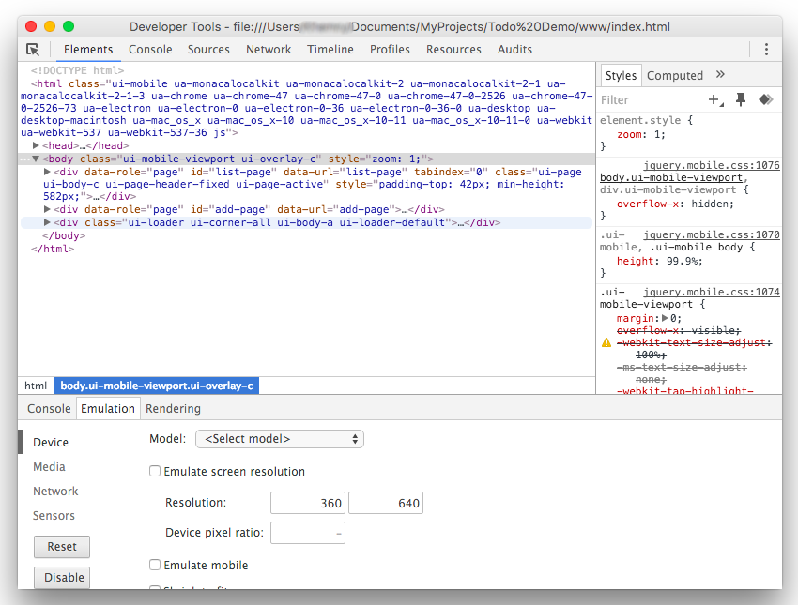Toggle element state with the pin icon
The image size is (798, 605).
point(741,99)
